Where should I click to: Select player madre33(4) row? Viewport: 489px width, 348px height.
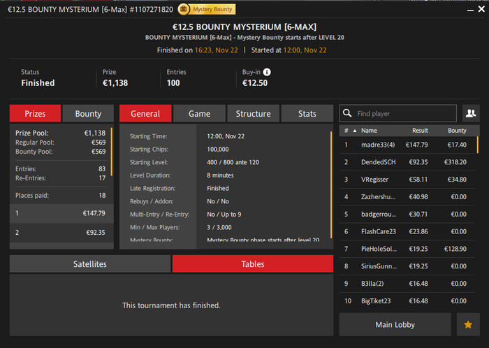tap(407, 145)
